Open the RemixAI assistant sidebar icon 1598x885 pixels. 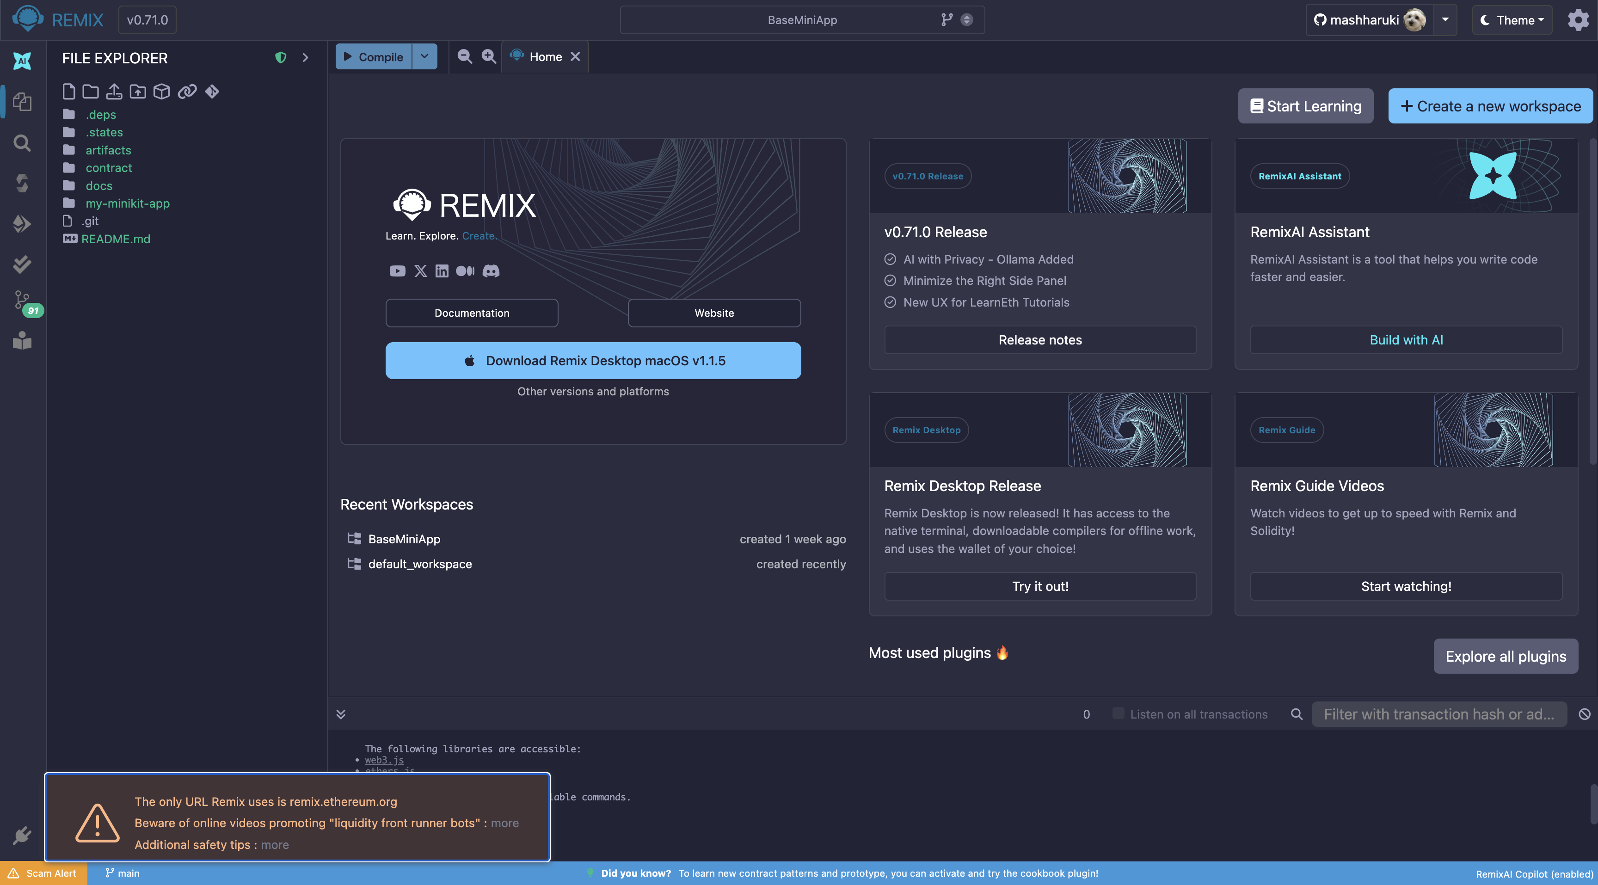coord(22,61)
